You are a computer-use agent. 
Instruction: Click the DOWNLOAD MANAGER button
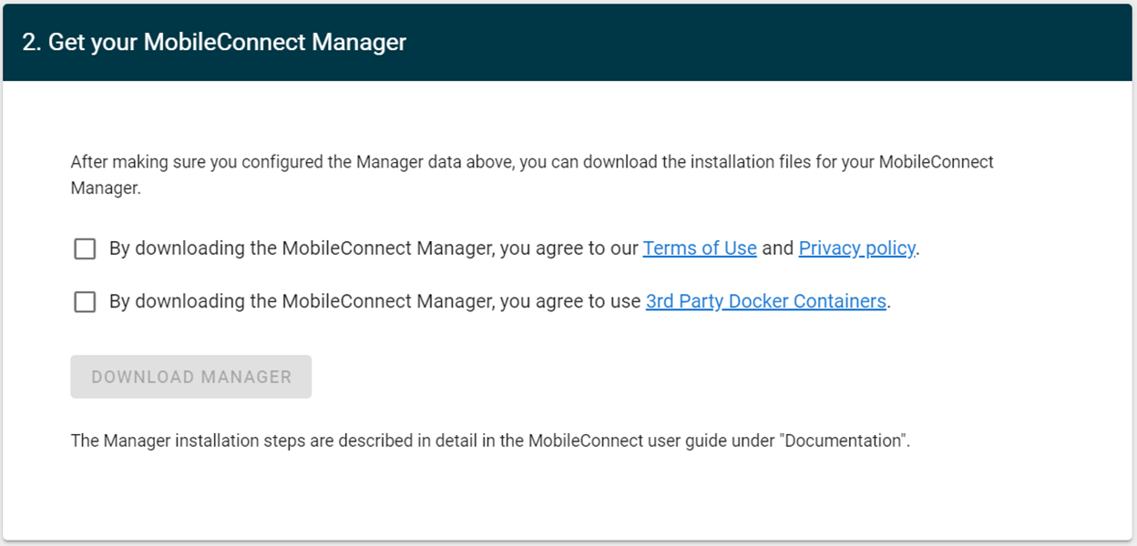[191, 377]
